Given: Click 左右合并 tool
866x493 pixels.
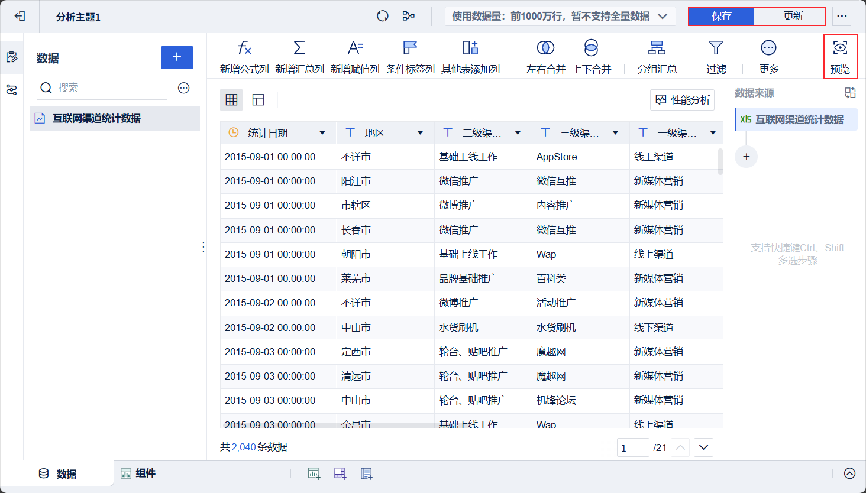Looking at the screenshot, I should [546, 57].
